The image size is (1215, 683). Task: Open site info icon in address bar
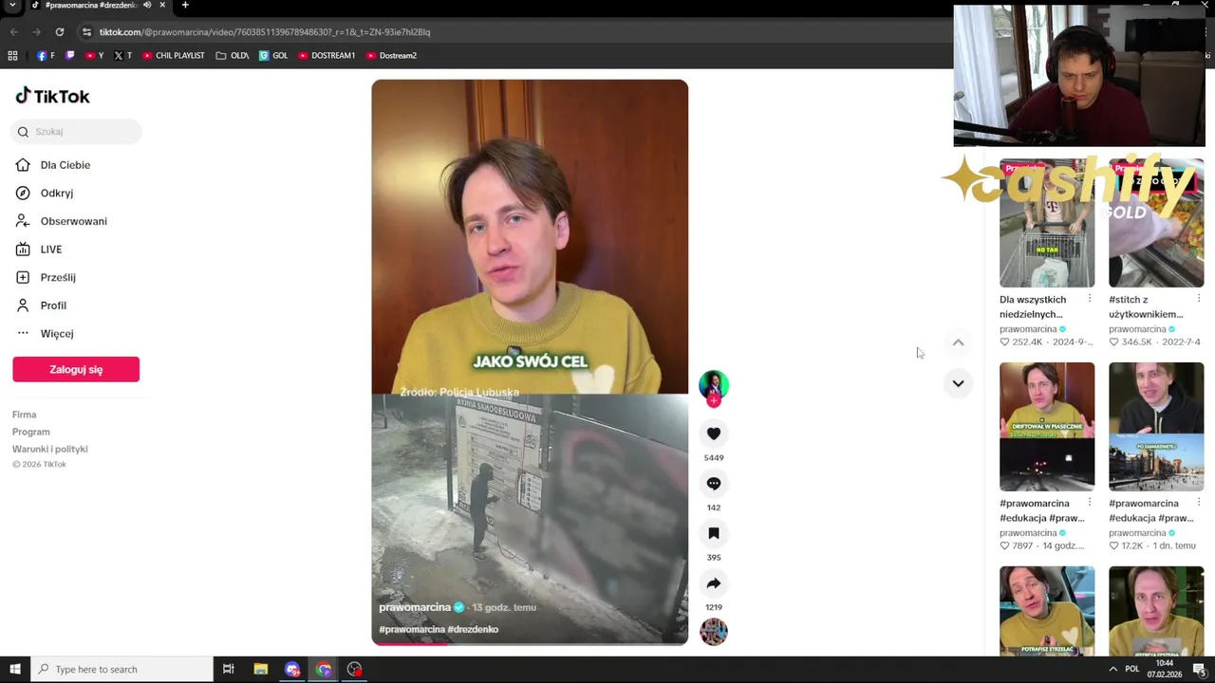click(x=86, y=32)
